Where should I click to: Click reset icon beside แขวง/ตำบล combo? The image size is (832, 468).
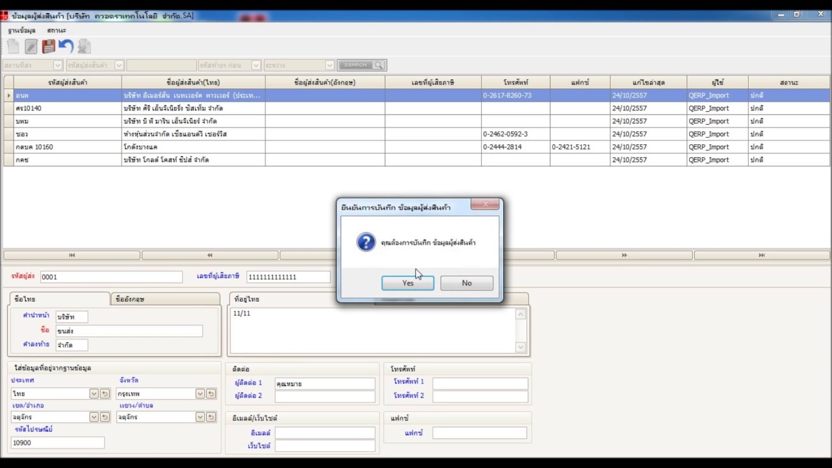211,417
